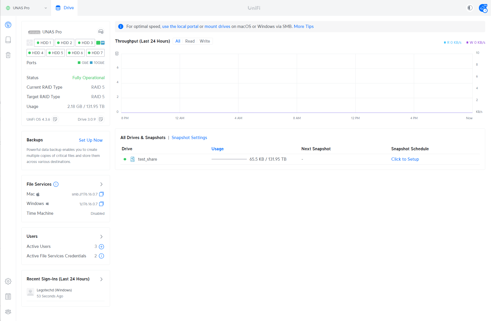Open UniFi OS 4.3.6 release notes icon
The width and height of the screenshot is (491, 321).
coord(55,119)
